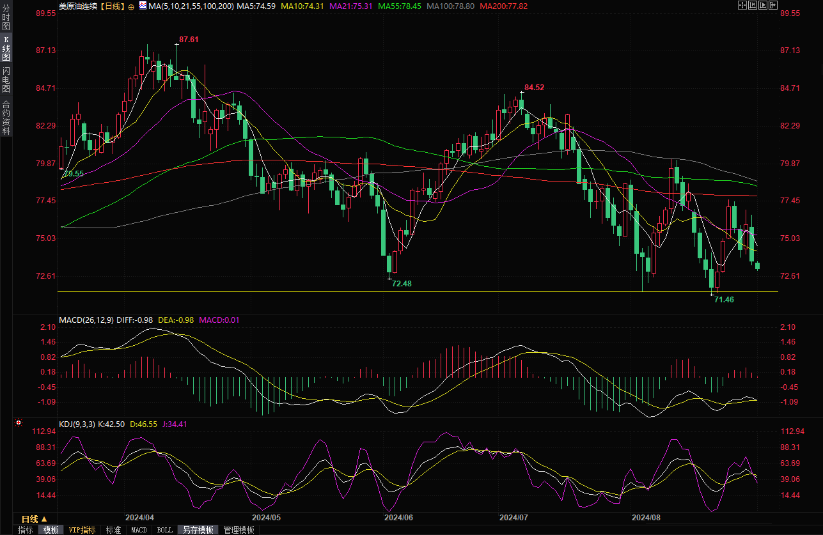Select the K线图 sidebar tab
The width and height of the screenshot is (823, 535).
[6, 49]
